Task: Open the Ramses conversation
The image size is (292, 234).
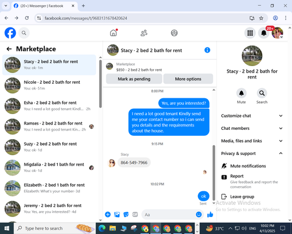Action: point(49,126)
